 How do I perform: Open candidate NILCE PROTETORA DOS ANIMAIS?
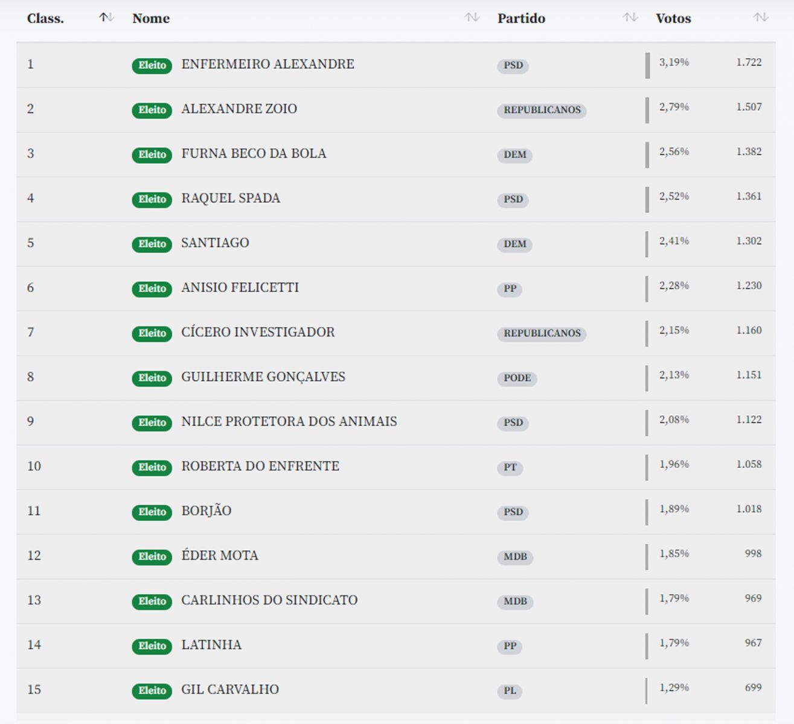(x=289, y=421)
